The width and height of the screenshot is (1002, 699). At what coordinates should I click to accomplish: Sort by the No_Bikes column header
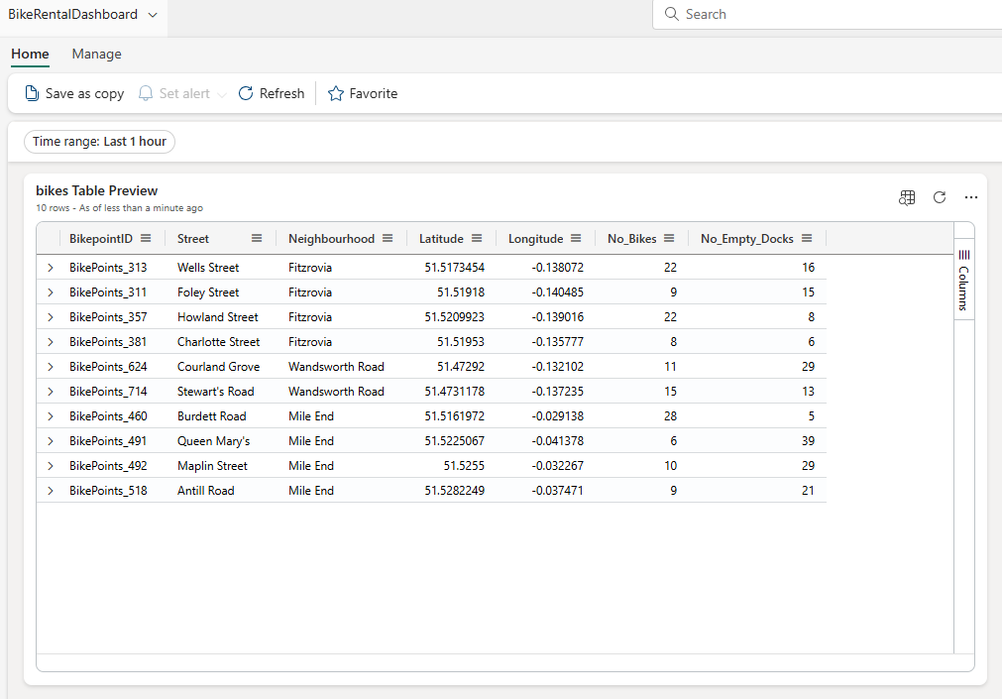[x=632, y=239]
